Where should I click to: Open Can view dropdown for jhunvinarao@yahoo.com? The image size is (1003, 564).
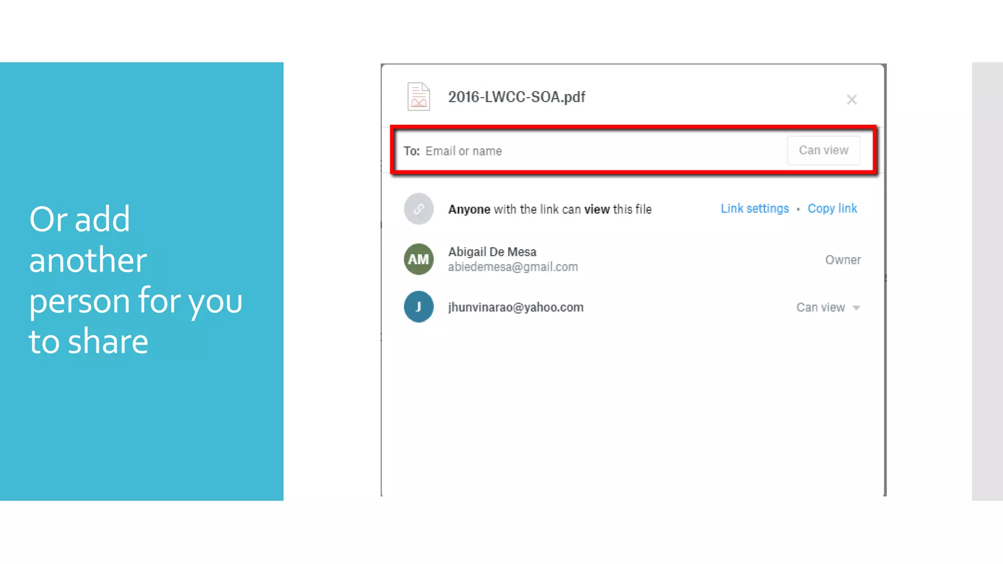pyautogui.click(x=821, y=307)
